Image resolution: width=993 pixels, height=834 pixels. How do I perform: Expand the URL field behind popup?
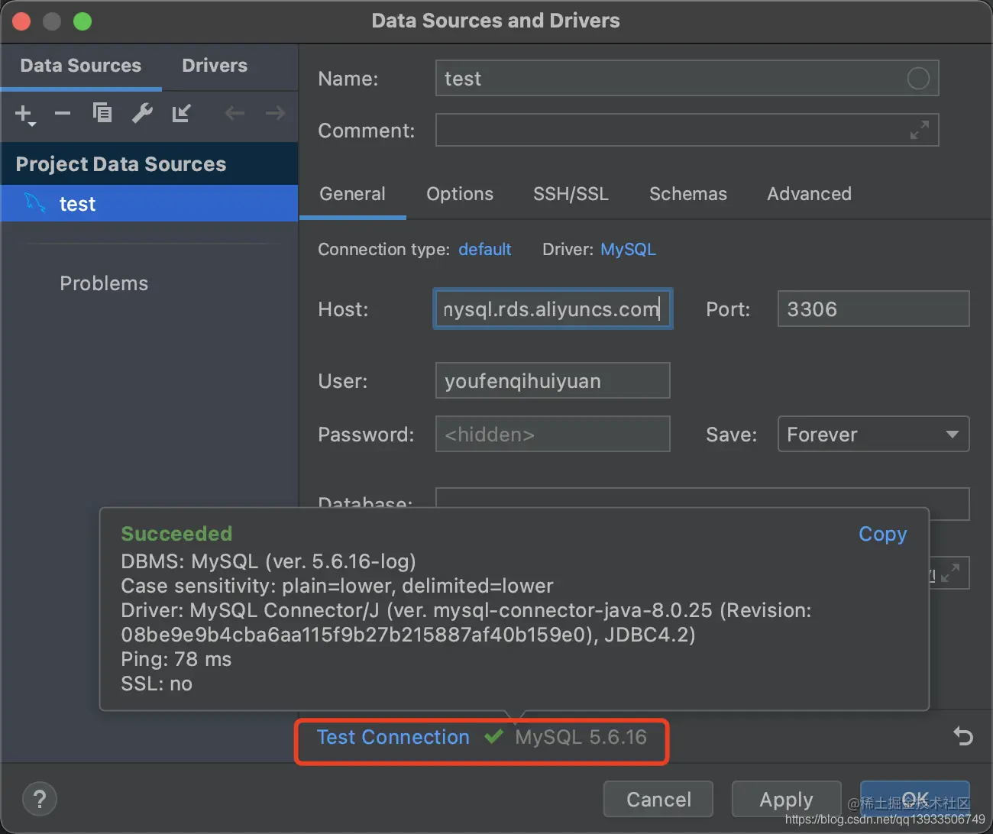[x=950, y=573]
